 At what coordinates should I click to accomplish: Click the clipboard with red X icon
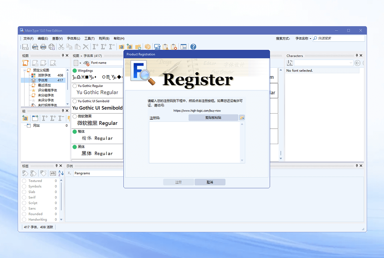coord(174,47)
